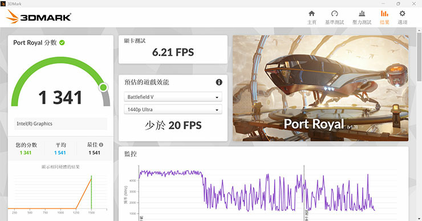This screenshot has height=221, width=422.
Task: Click the 3DMark app icon in the title bar
Action: 3,3
